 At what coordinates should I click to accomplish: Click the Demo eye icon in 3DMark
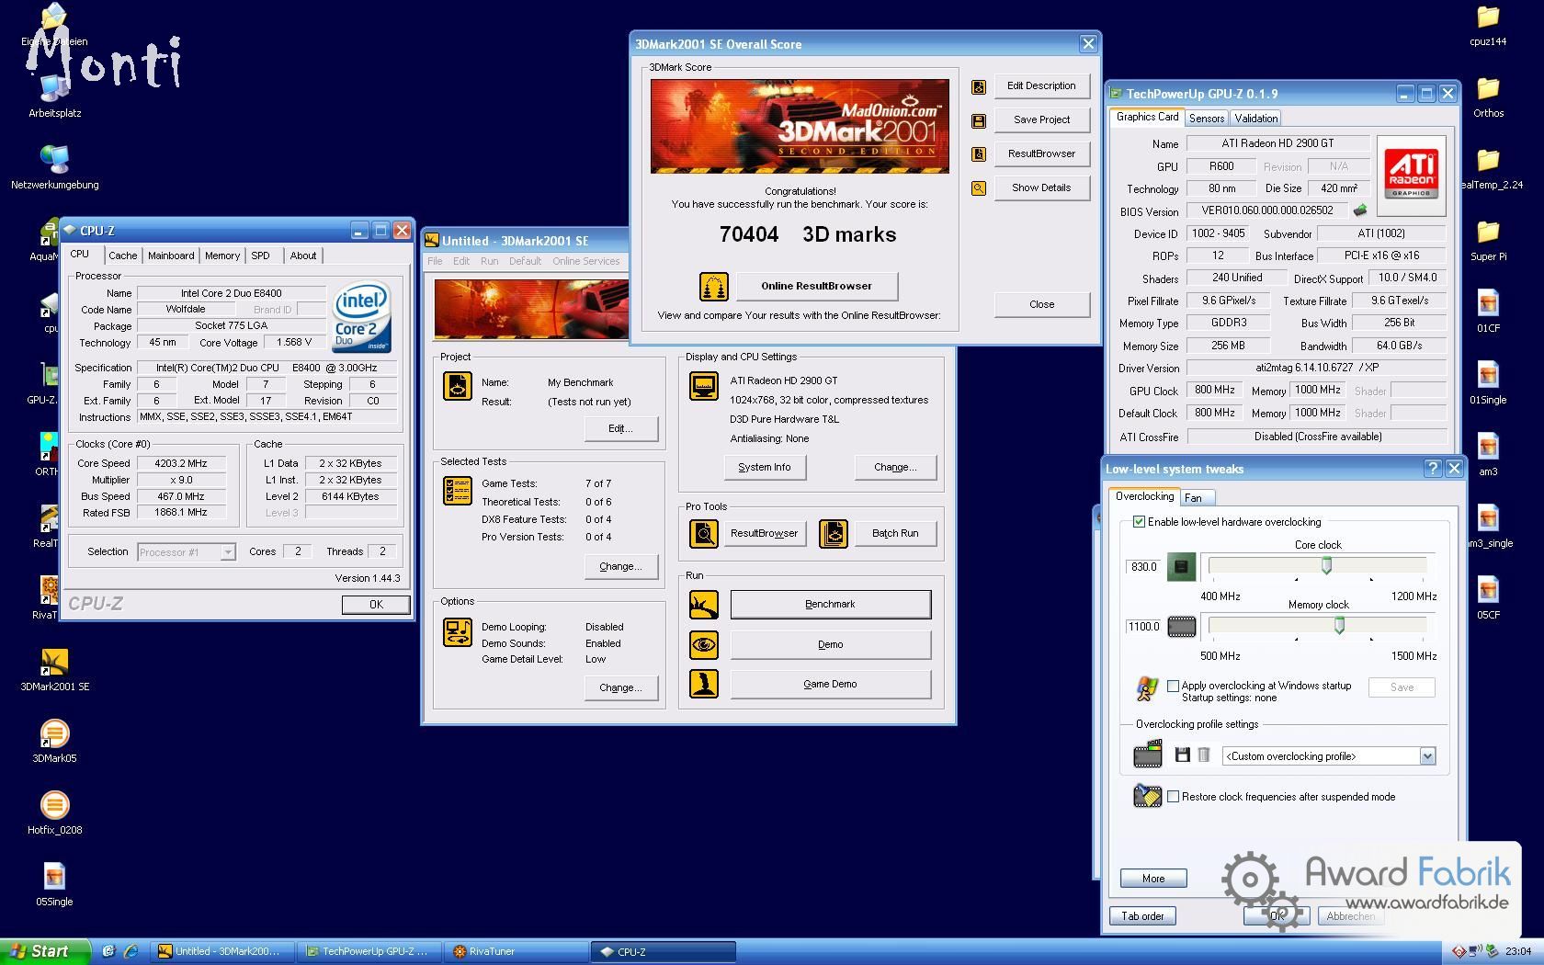click(x=704, y=645)
